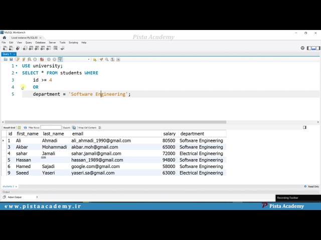
Task: Sort by the salary column header
Action: (x=170, y=133)
